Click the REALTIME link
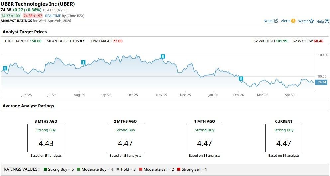330x176 pixels. (53, 16)
